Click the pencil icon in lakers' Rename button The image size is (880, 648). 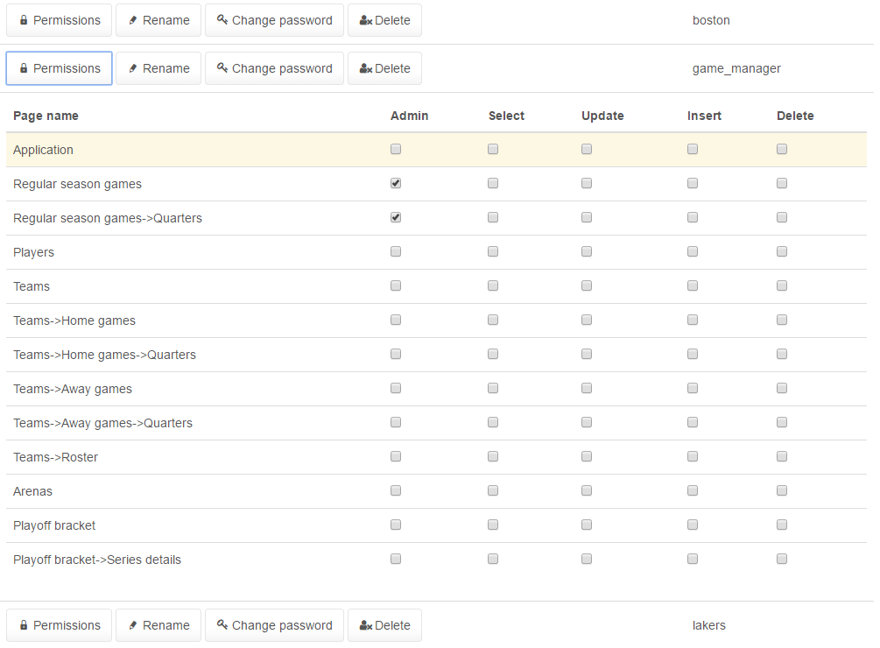point(133,625)
